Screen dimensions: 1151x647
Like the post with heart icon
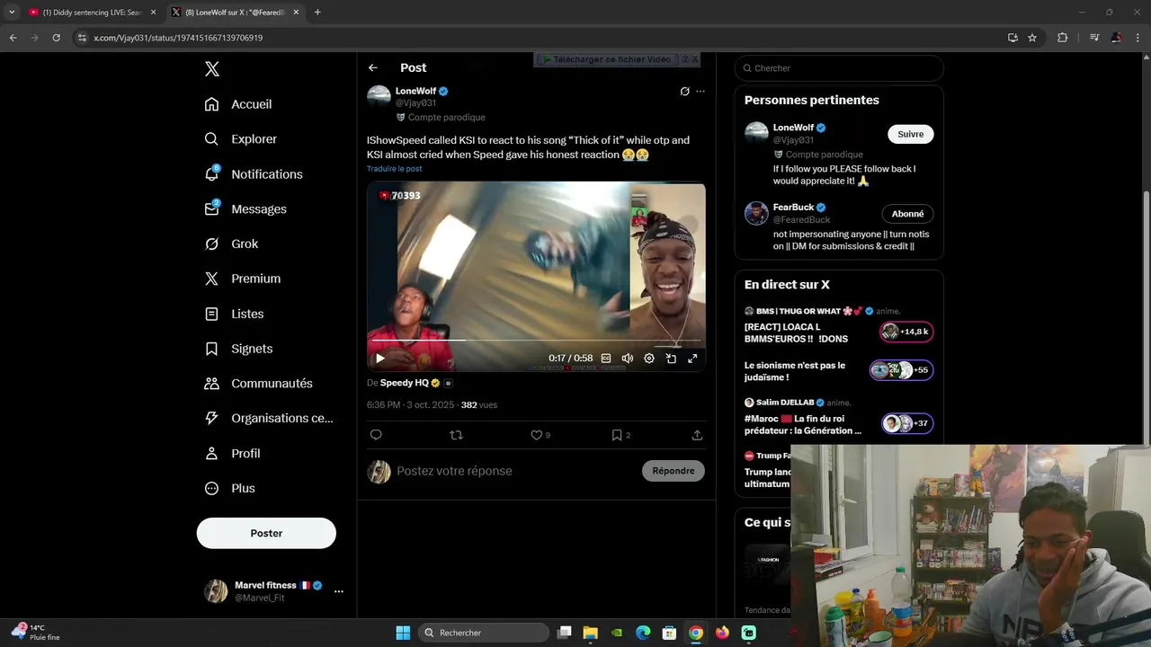(536, 435)
